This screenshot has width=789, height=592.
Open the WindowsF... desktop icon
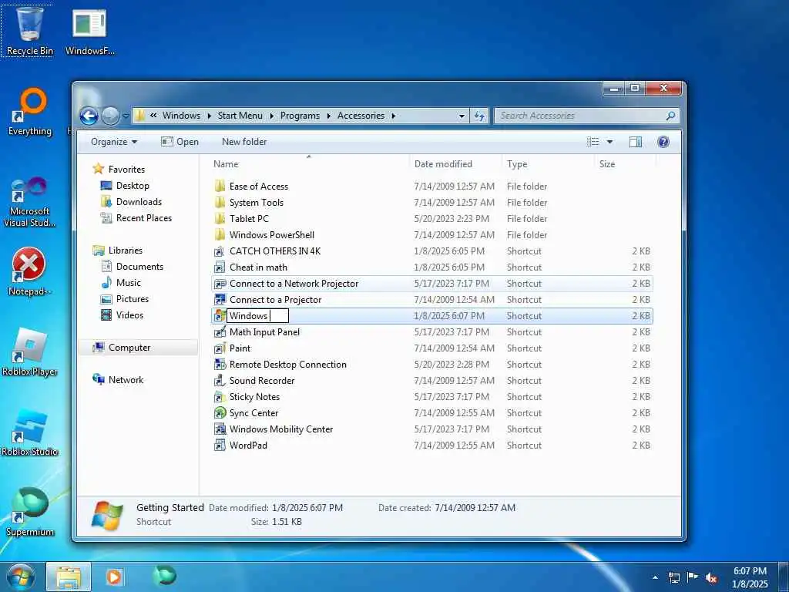pos(89,30)
